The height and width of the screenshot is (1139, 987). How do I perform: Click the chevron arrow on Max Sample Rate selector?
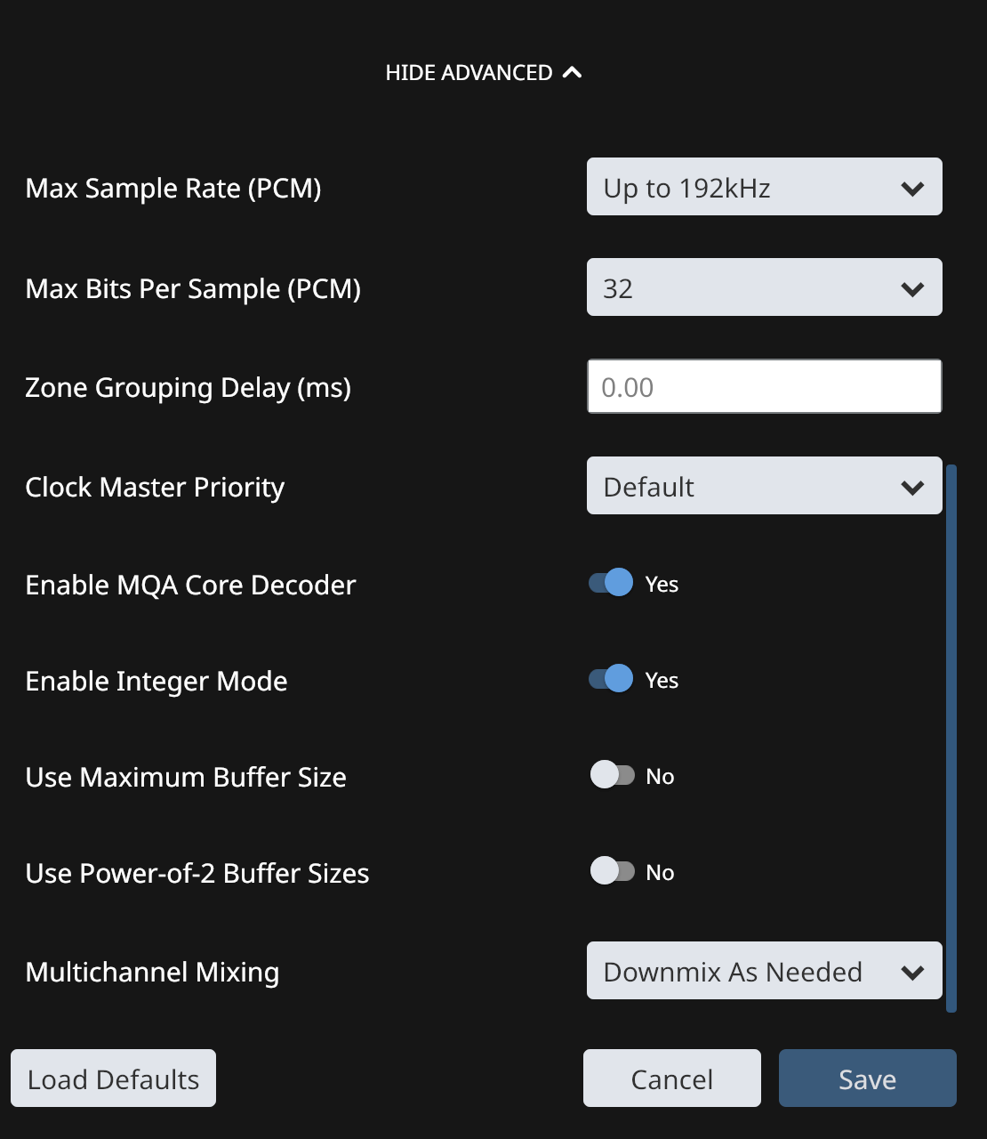pos(911,188)
